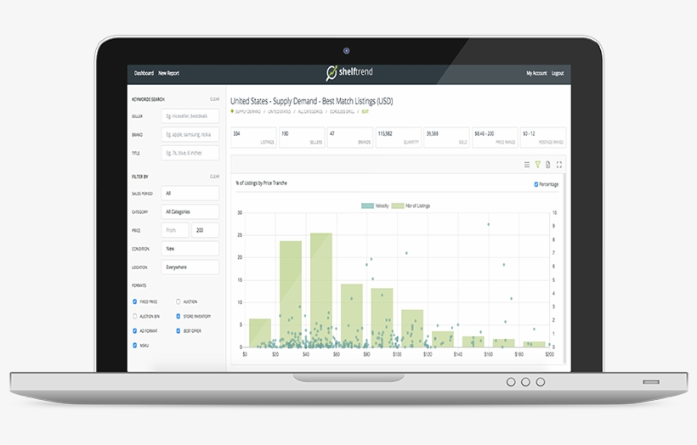Image resolution: width=697 pixels, height=445 pixels.
Task: Disable the Best Offer checkbox
Action: pyautogui.click(x=178, y=330)
